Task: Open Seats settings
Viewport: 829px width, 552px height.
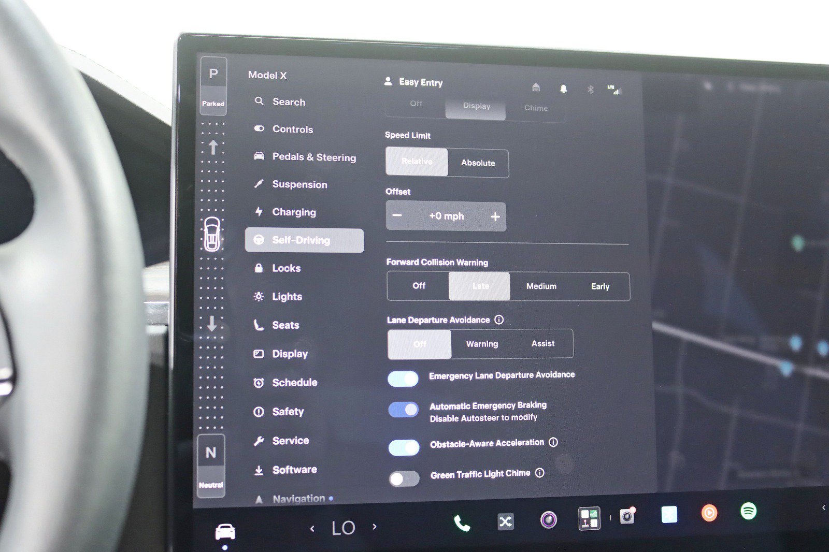Action: click(x=277, y=325)
